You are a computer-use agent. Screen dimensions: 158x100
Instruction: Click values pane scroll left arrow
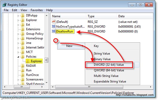(53, 87)
